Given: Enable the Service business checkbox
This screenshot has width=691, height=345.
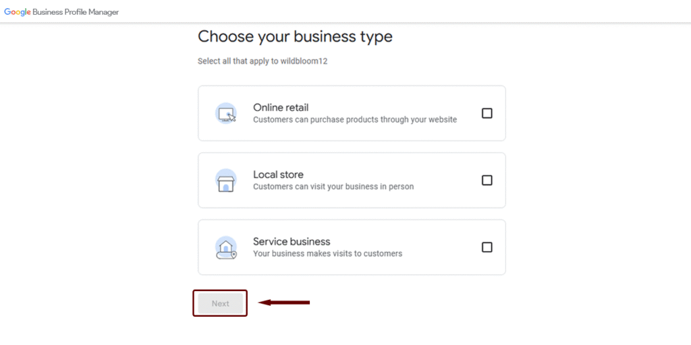Looking at the screenshot, I should pos(487,247).
